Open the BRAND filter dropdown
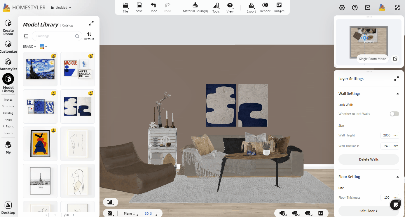Viewport: 405px width, 217px height. tap(29, 47)
